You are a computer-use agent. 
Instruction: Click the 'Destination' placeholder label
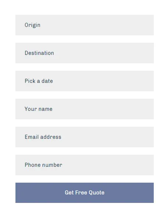pos(39,53)
